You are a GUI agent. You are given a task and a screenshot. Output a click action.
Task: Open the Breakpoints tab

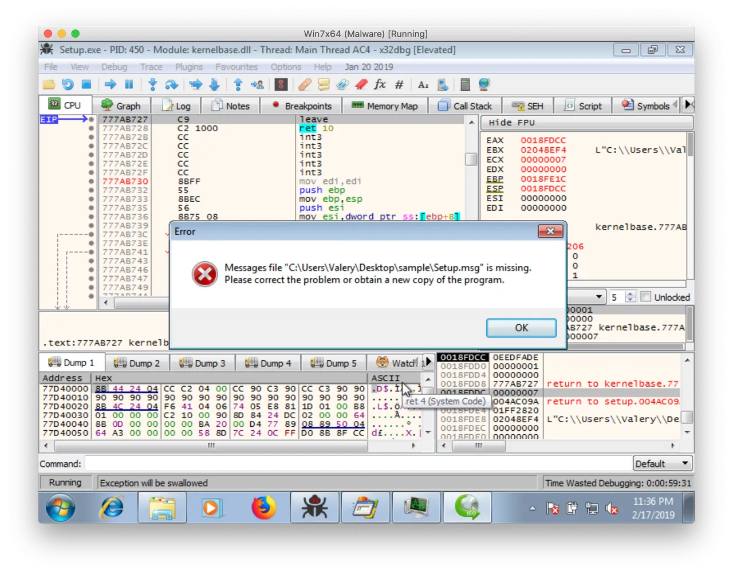tap(302, 106)
